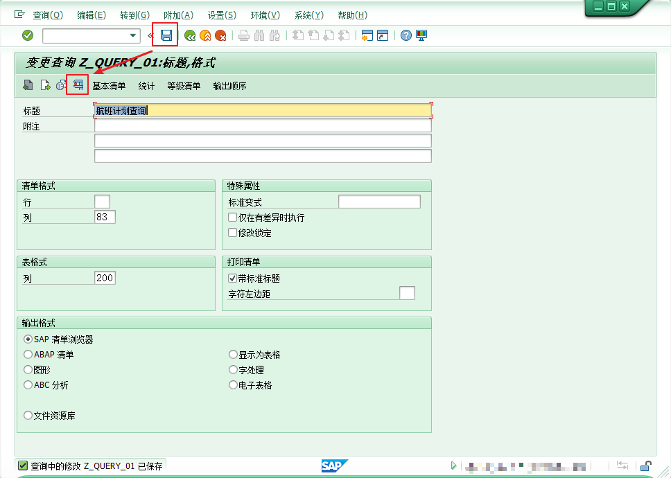Click the Last Page icon
This screenshot has height=478, width=671.
pyautogui.click(x=344, y=35)
